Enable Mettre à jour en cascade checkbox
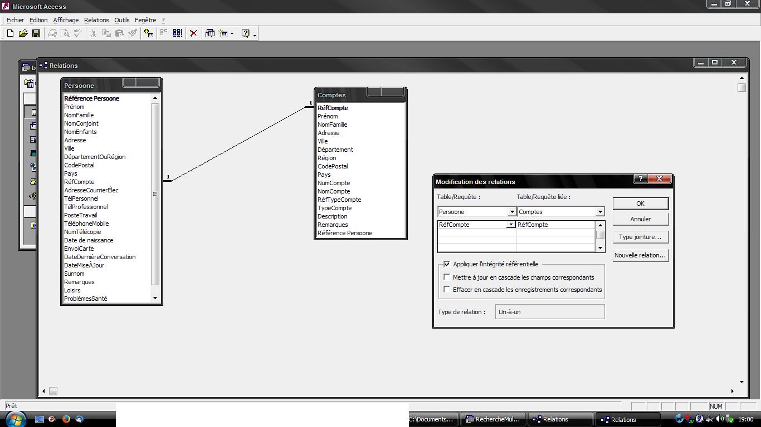Image resolution: width=761 pixels, height=427 pixels. tap(447, 277)
